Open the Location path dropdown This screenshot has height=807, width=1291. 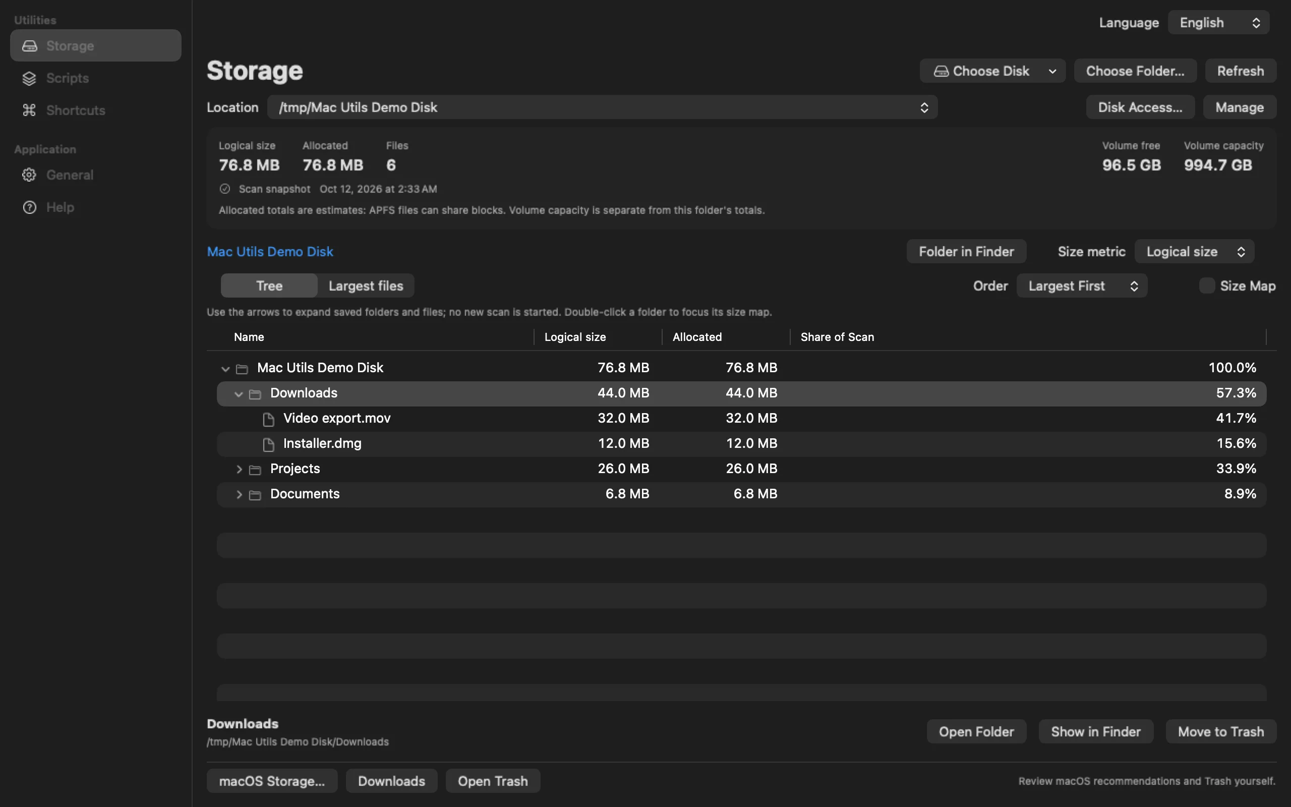tap(602, 107)
